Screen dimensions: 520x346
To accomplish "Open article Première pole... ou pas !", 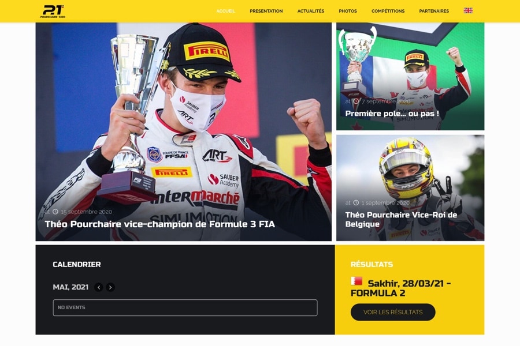I will coord(392,114).
